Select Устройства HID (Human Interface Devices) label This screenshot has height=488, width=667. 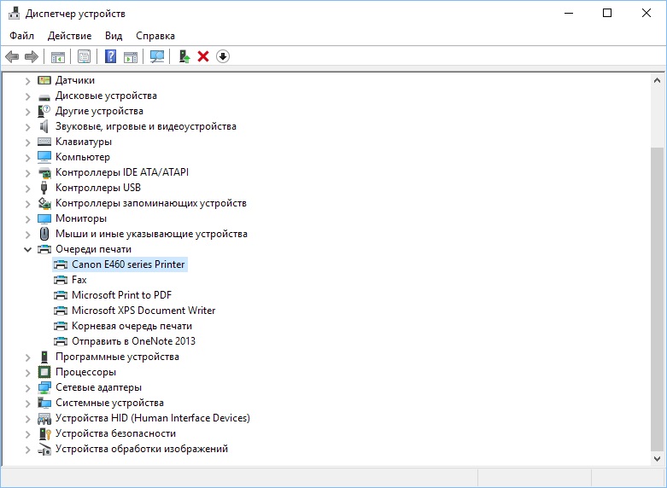pos(153,418)
